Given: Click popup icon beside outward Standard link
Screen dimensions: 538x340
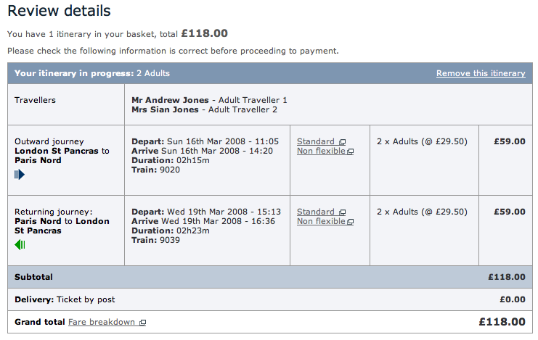Looking at the screenshot, I should [343, 142].
